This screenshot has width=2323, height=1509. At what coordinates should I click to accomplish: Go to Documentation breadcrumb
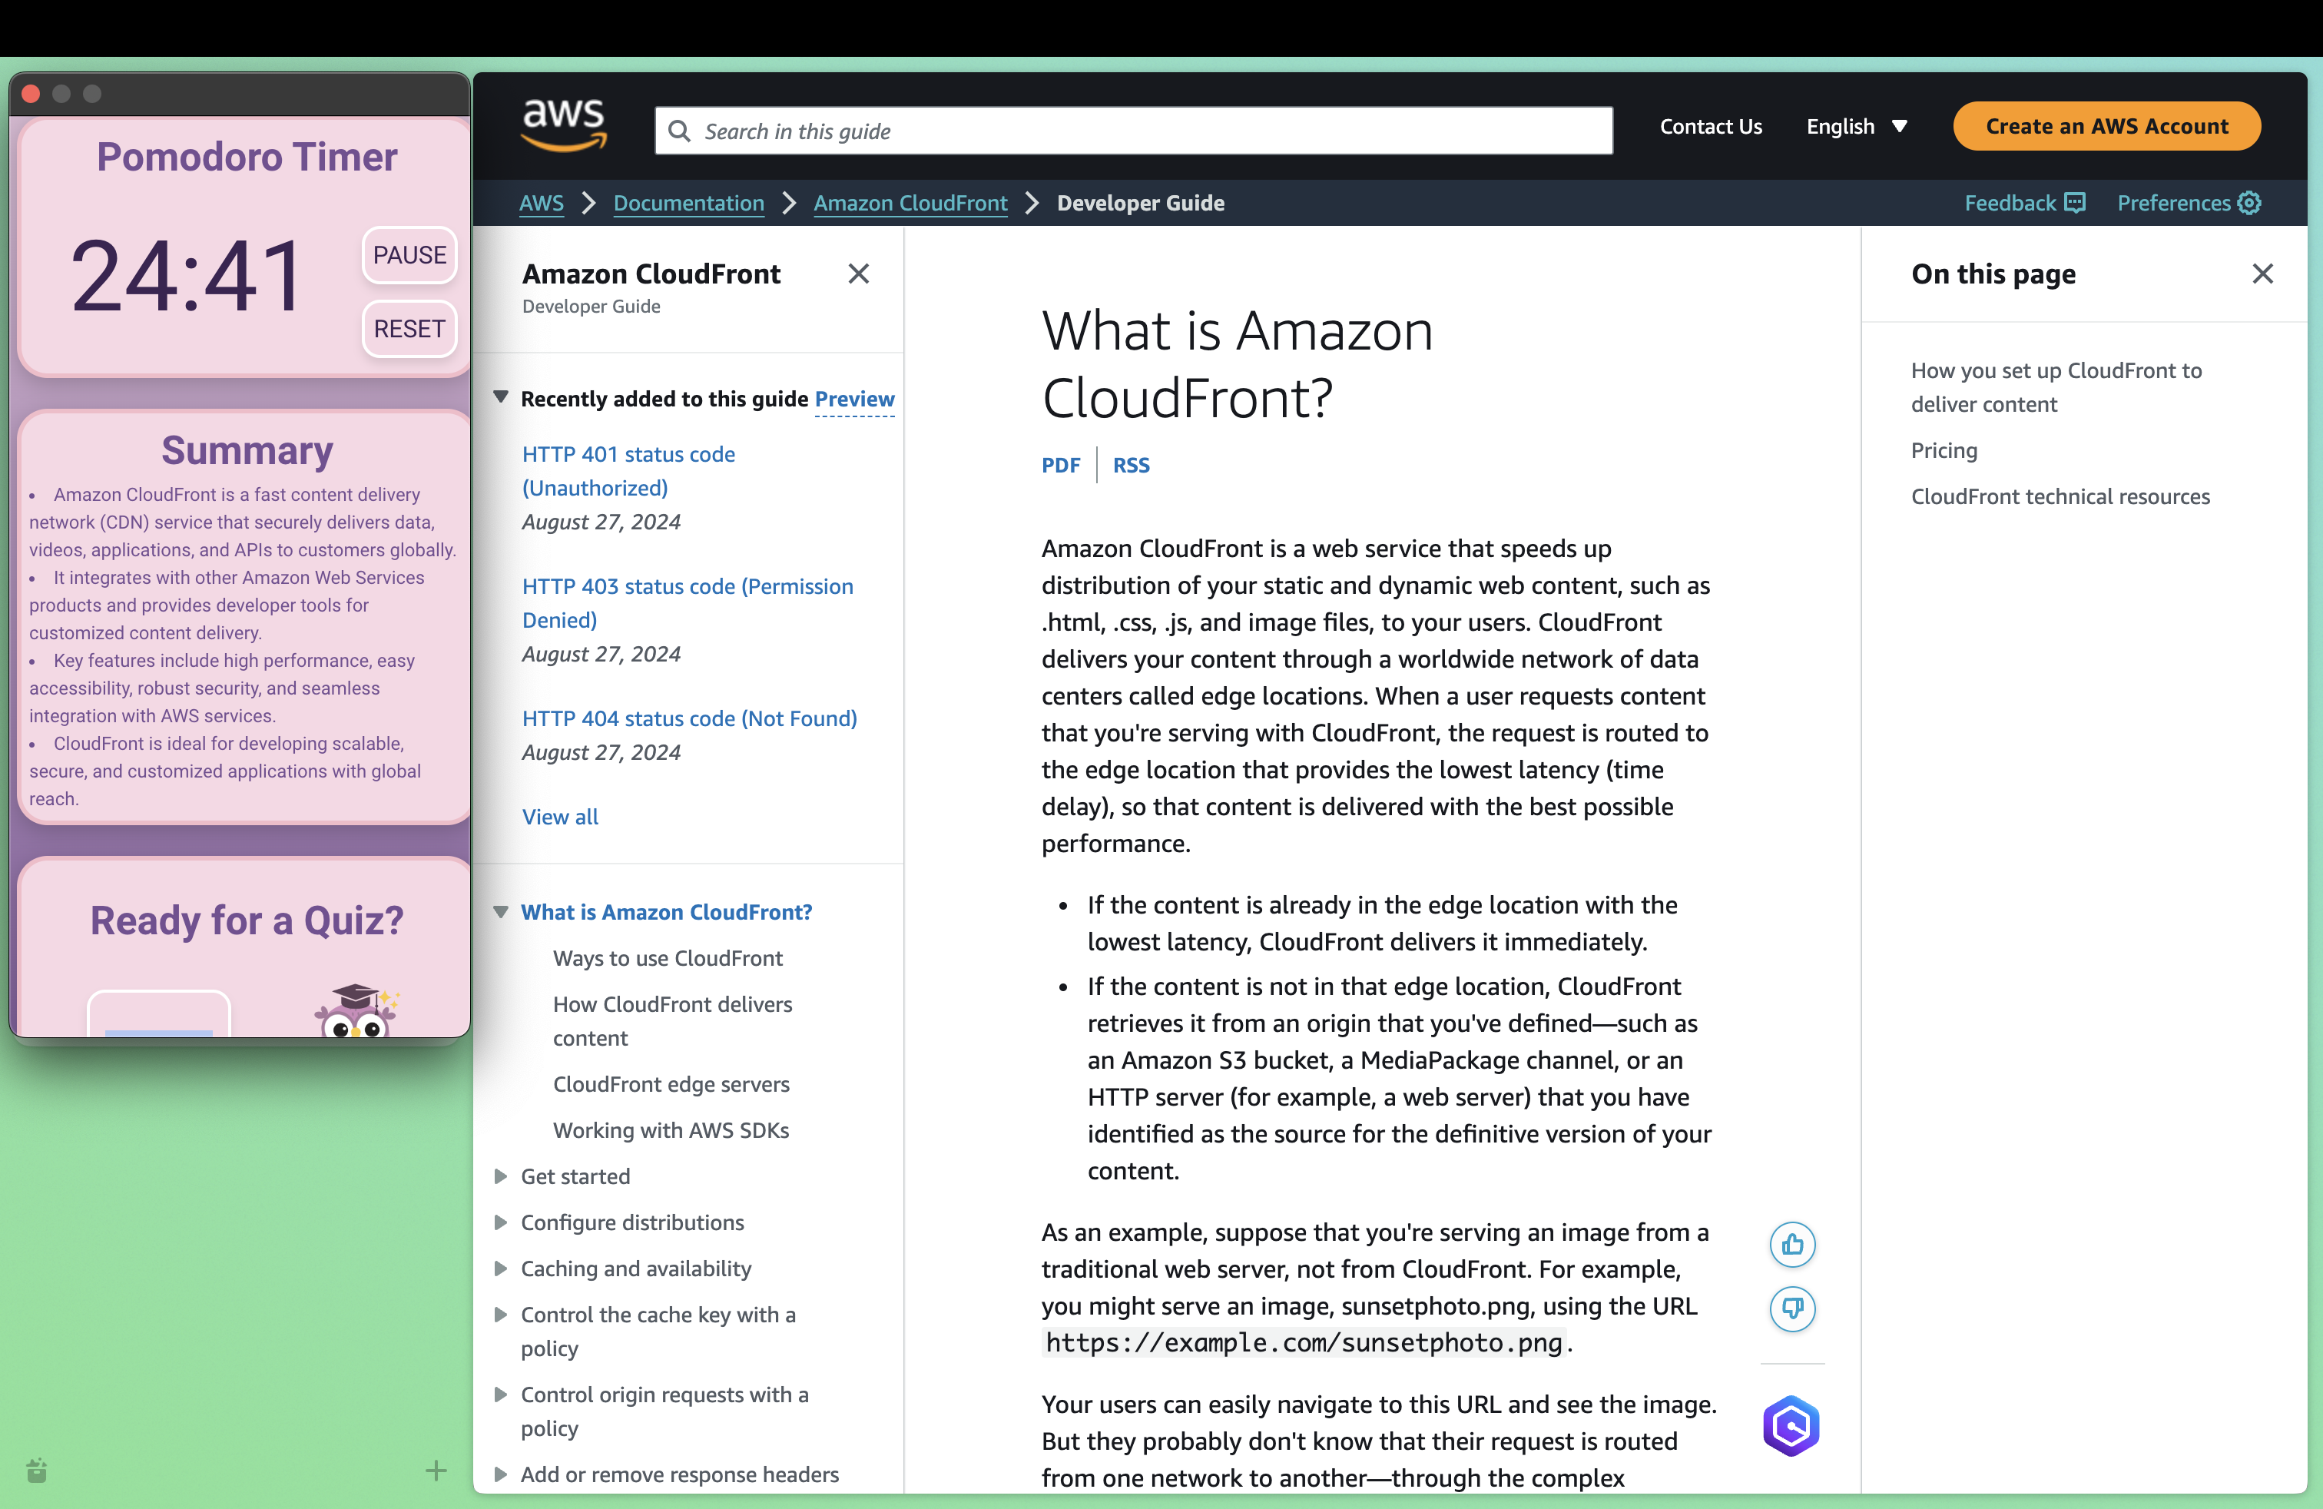coord(688,203)
